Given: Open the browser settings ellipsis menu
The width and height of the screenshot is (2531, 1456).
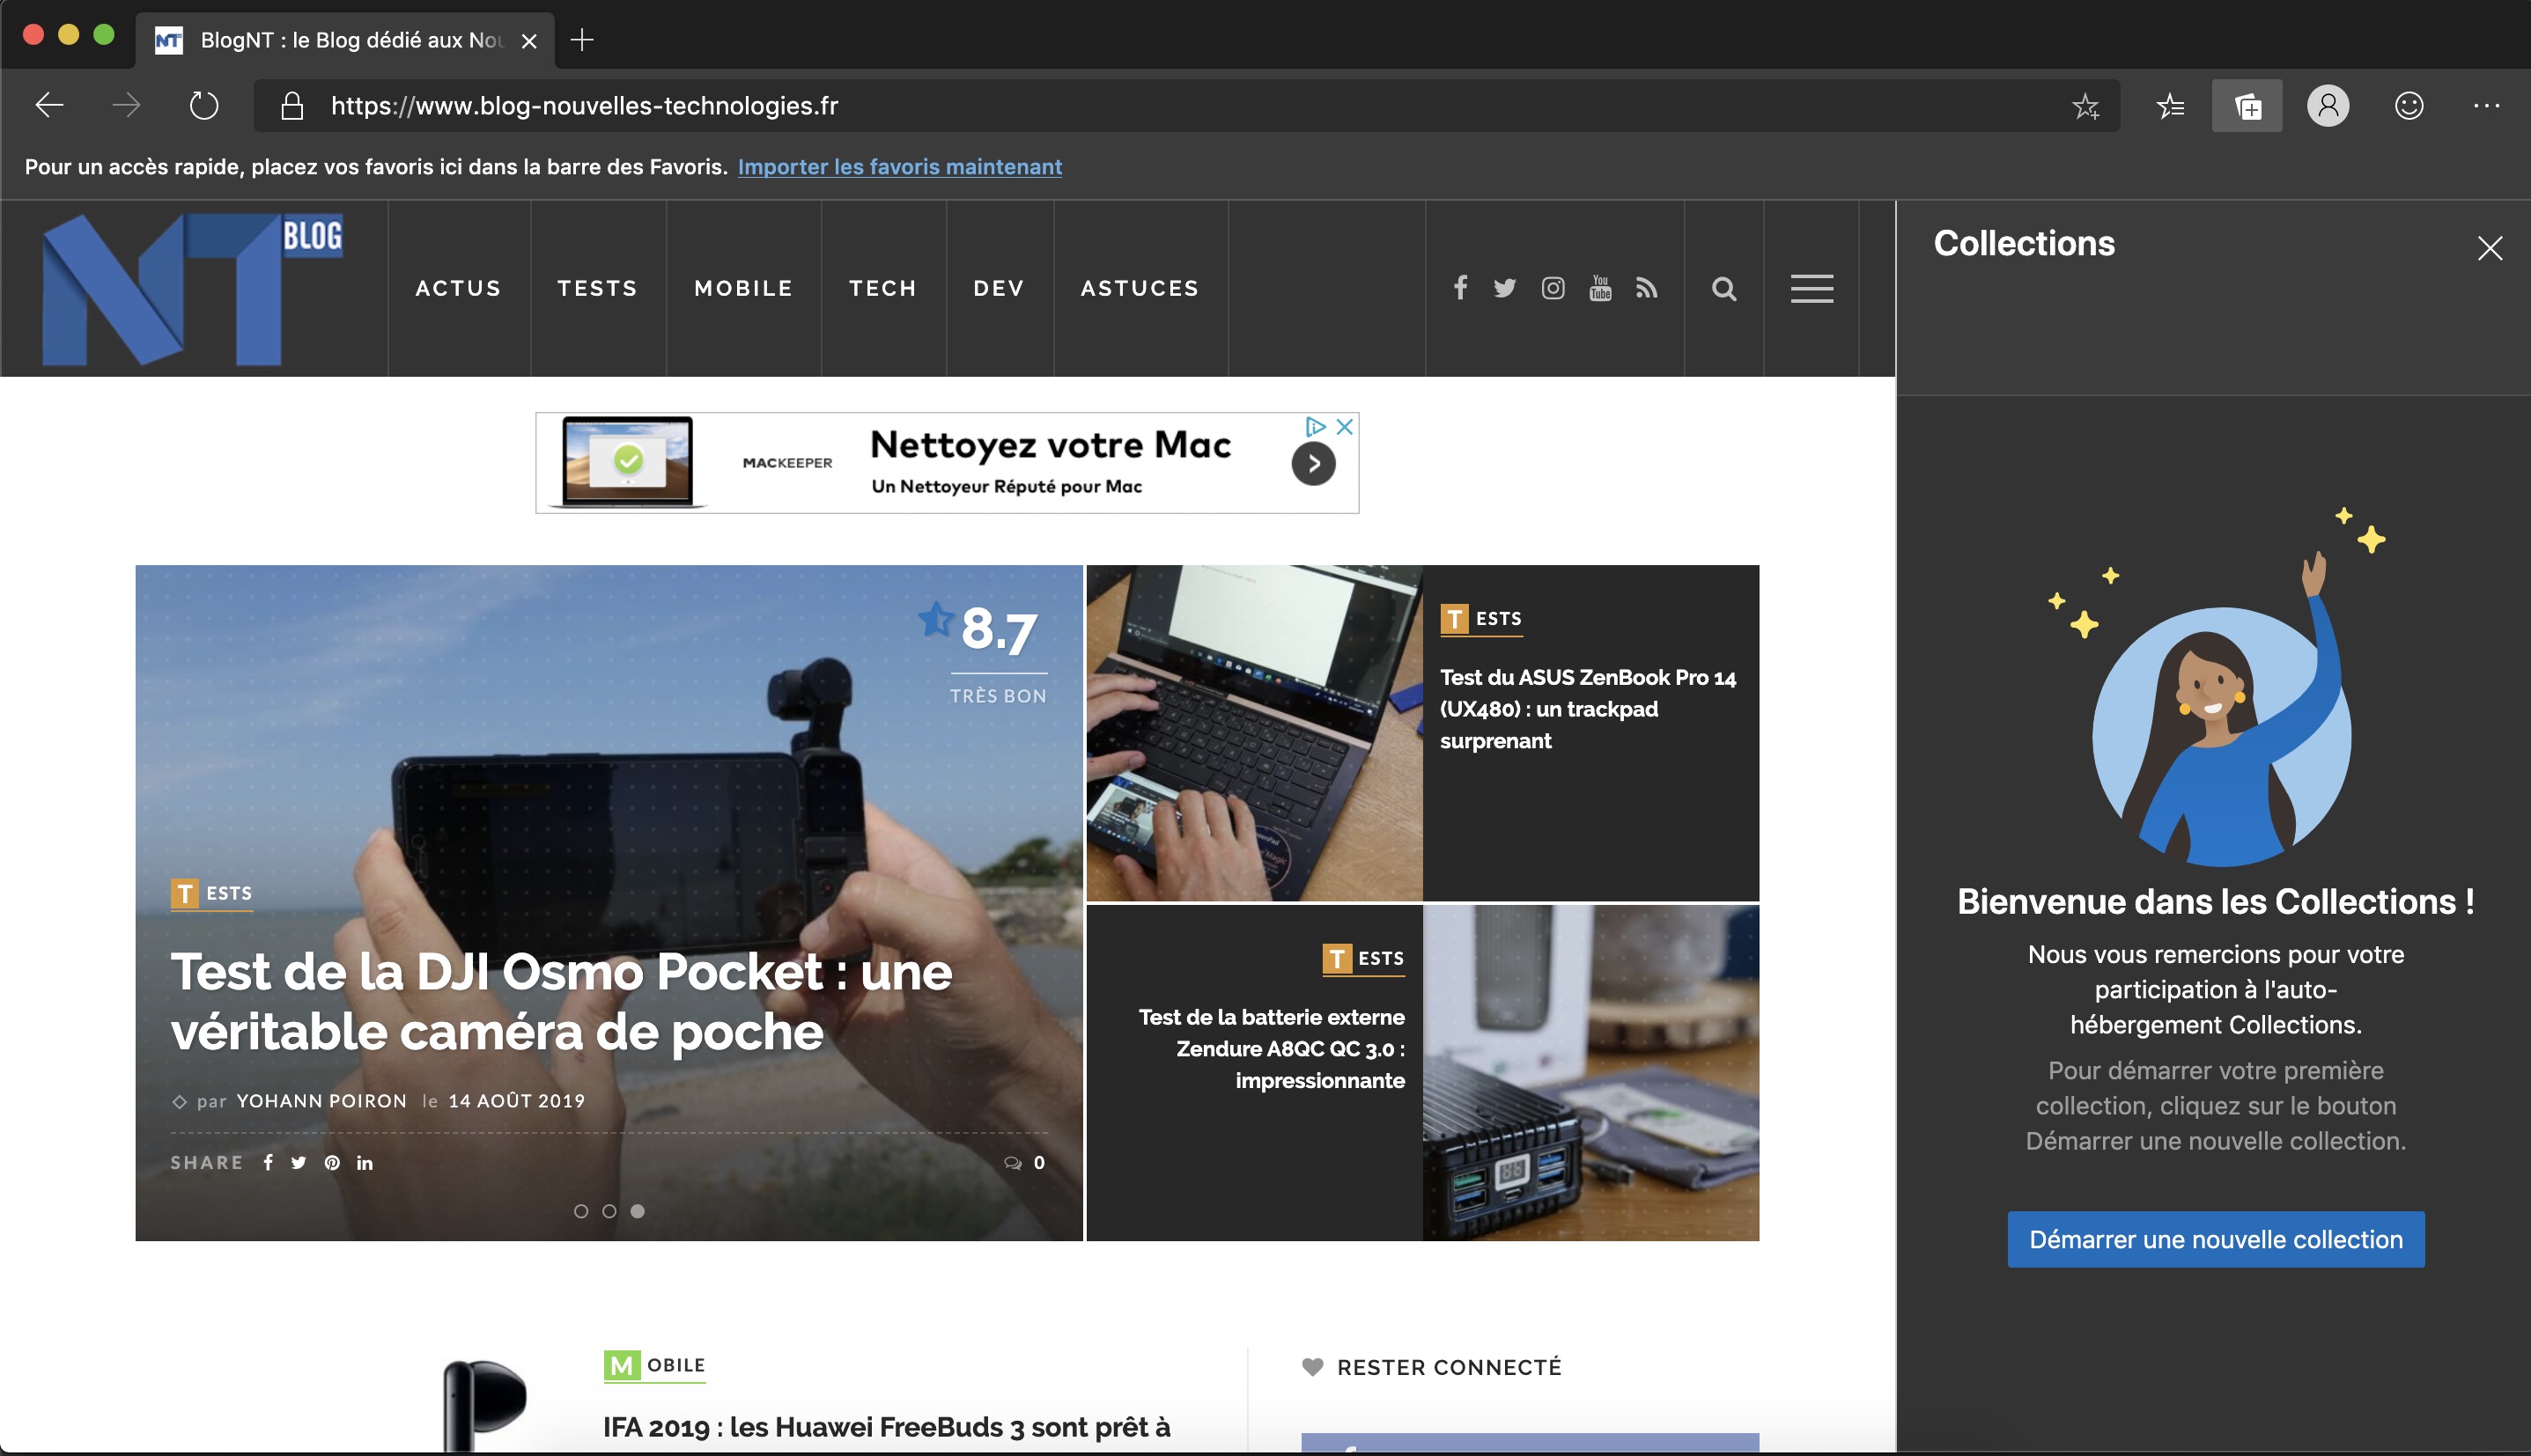Looking at the screenshot, I should 2486,106.
